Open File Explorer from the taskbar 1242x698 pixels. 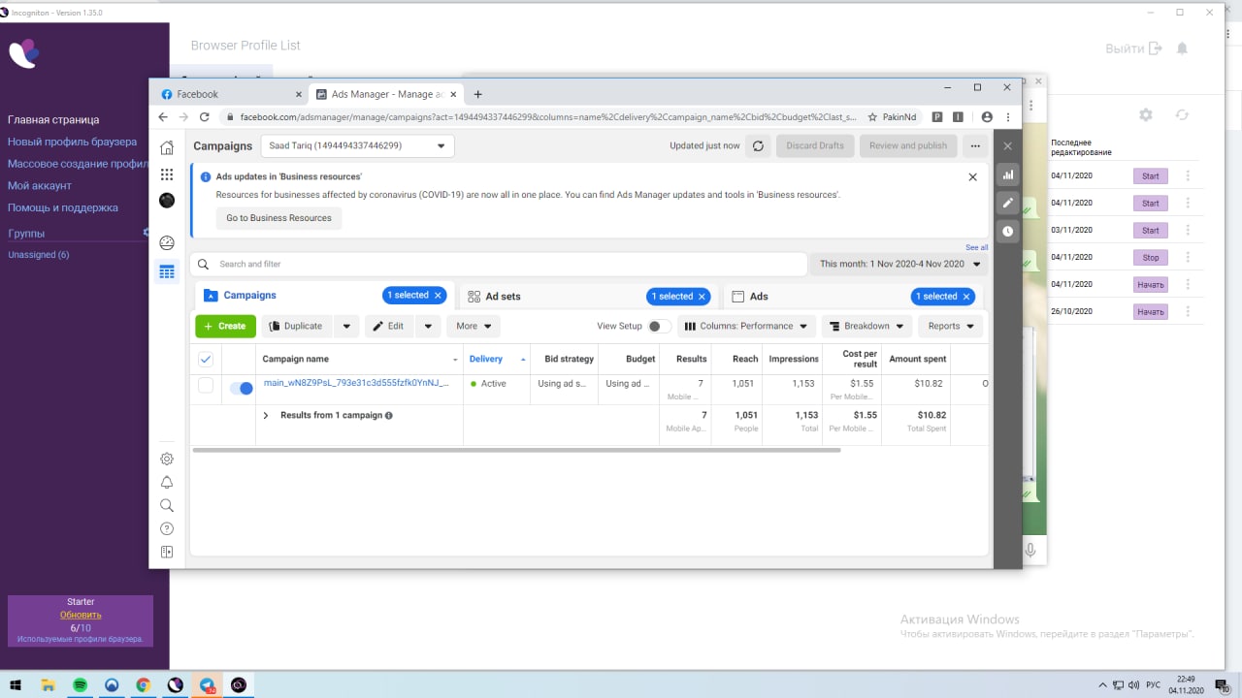coord(48,684)
